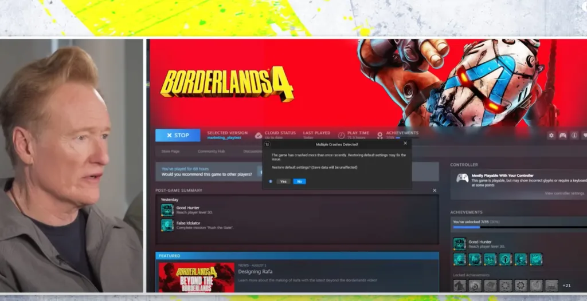Click "Mostly Playable With Your Controller" text
Screen dimensions: 587x301
[502, 175]
